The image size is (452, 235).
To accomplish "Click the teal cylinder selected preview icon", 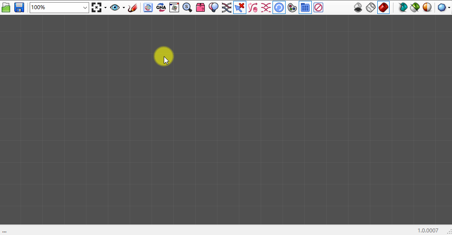I will click(x=403, y=7).
